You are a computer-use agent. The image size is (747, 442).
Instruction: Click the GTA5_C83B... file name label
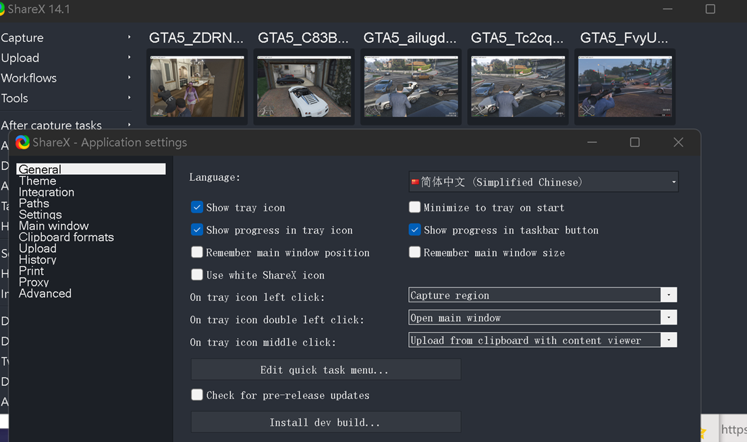click(x=304, y=38)
